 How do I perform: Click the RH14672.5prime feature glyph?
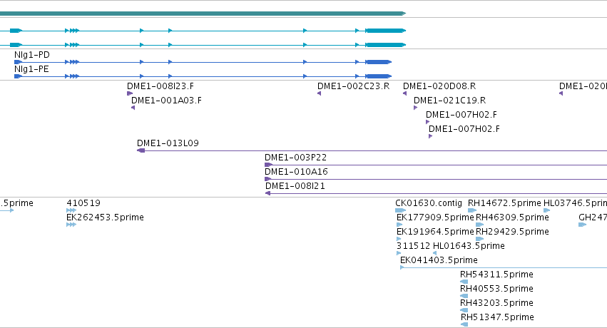(472, 210)
